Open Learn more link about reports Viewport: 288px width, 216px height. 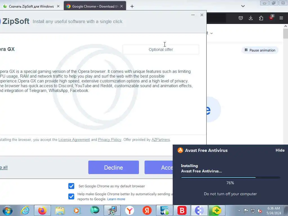(116, 199)
